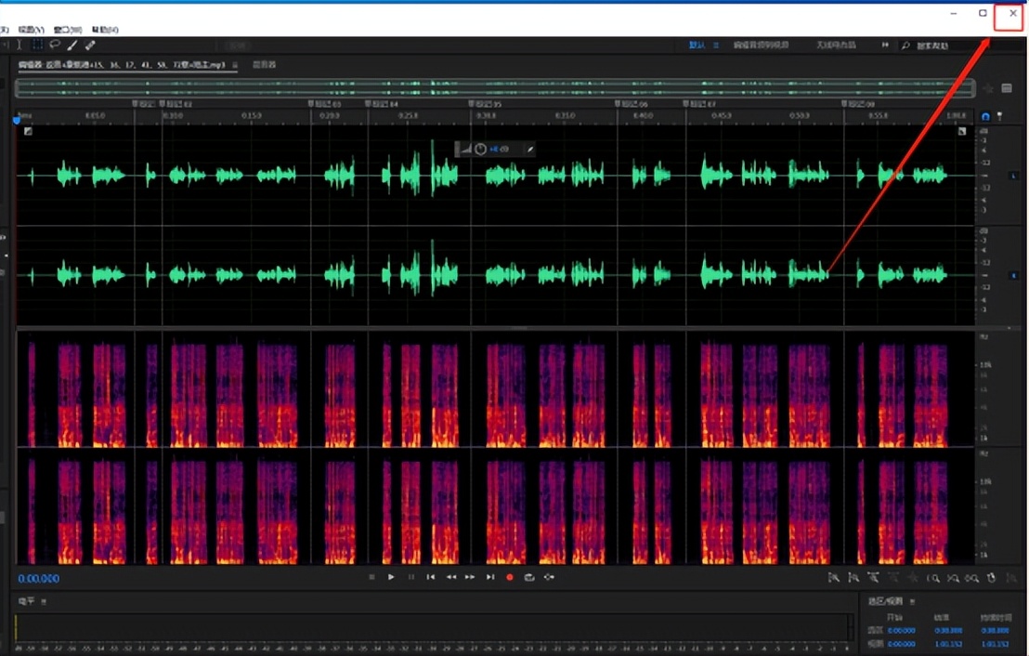Select the Marquee Selection tool
1029x656 pixels.
[37, 45]
